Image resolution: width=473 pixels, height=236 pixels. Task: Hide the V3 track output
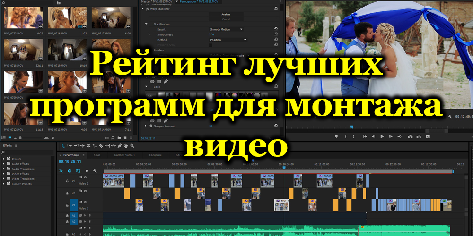(85, 177)
